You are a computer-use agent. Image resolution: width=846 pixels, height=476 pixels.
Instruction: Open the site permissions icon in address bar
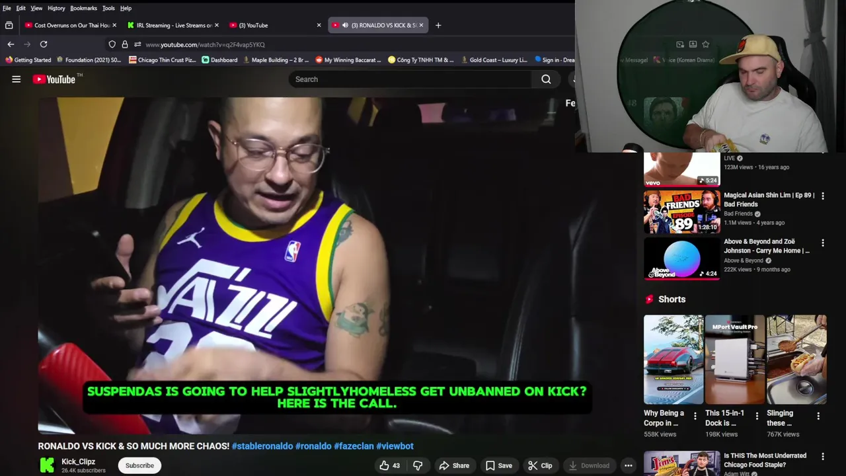[137, 44]
